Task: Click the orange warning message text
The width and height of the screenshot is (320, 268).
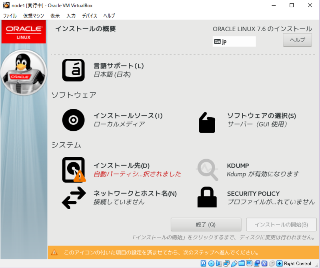Action: coord(162,252)
